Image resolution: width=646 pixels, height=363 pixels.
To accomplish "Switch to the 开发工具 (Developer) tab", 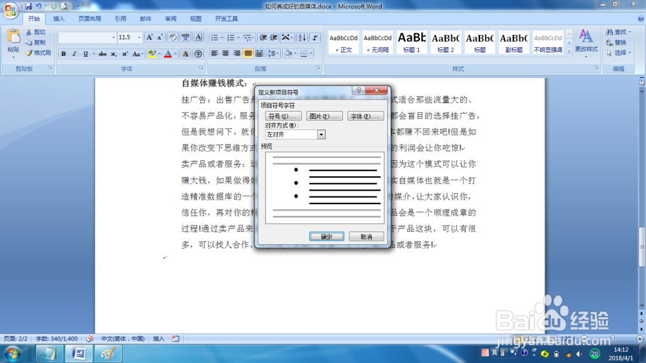I will click(226, 19).
